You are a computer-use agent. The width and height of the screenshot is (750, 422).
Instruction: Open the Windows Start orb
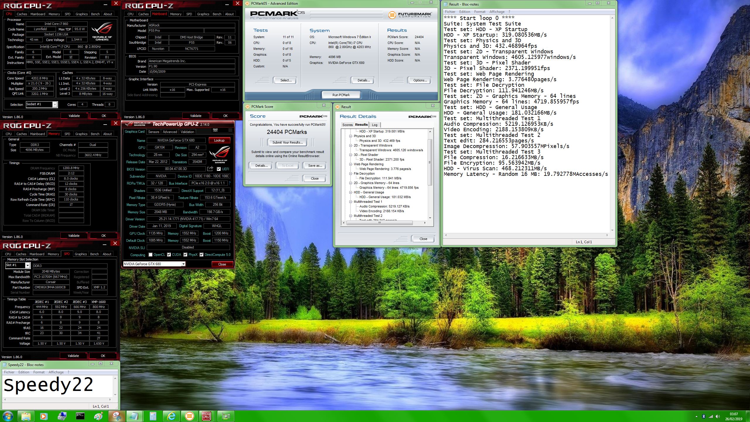[8, 416]
